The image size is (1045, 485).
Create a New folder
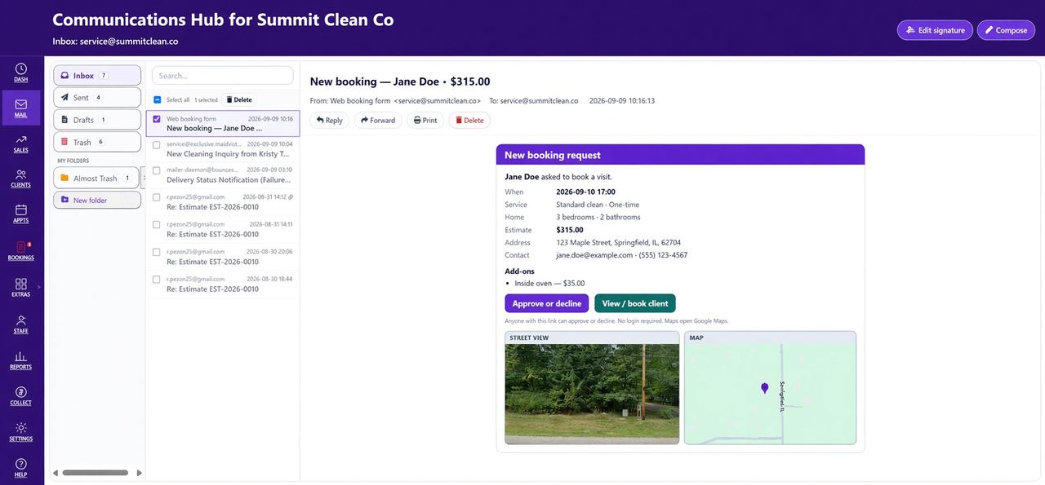pyautogui.click(x=97, y=200)
